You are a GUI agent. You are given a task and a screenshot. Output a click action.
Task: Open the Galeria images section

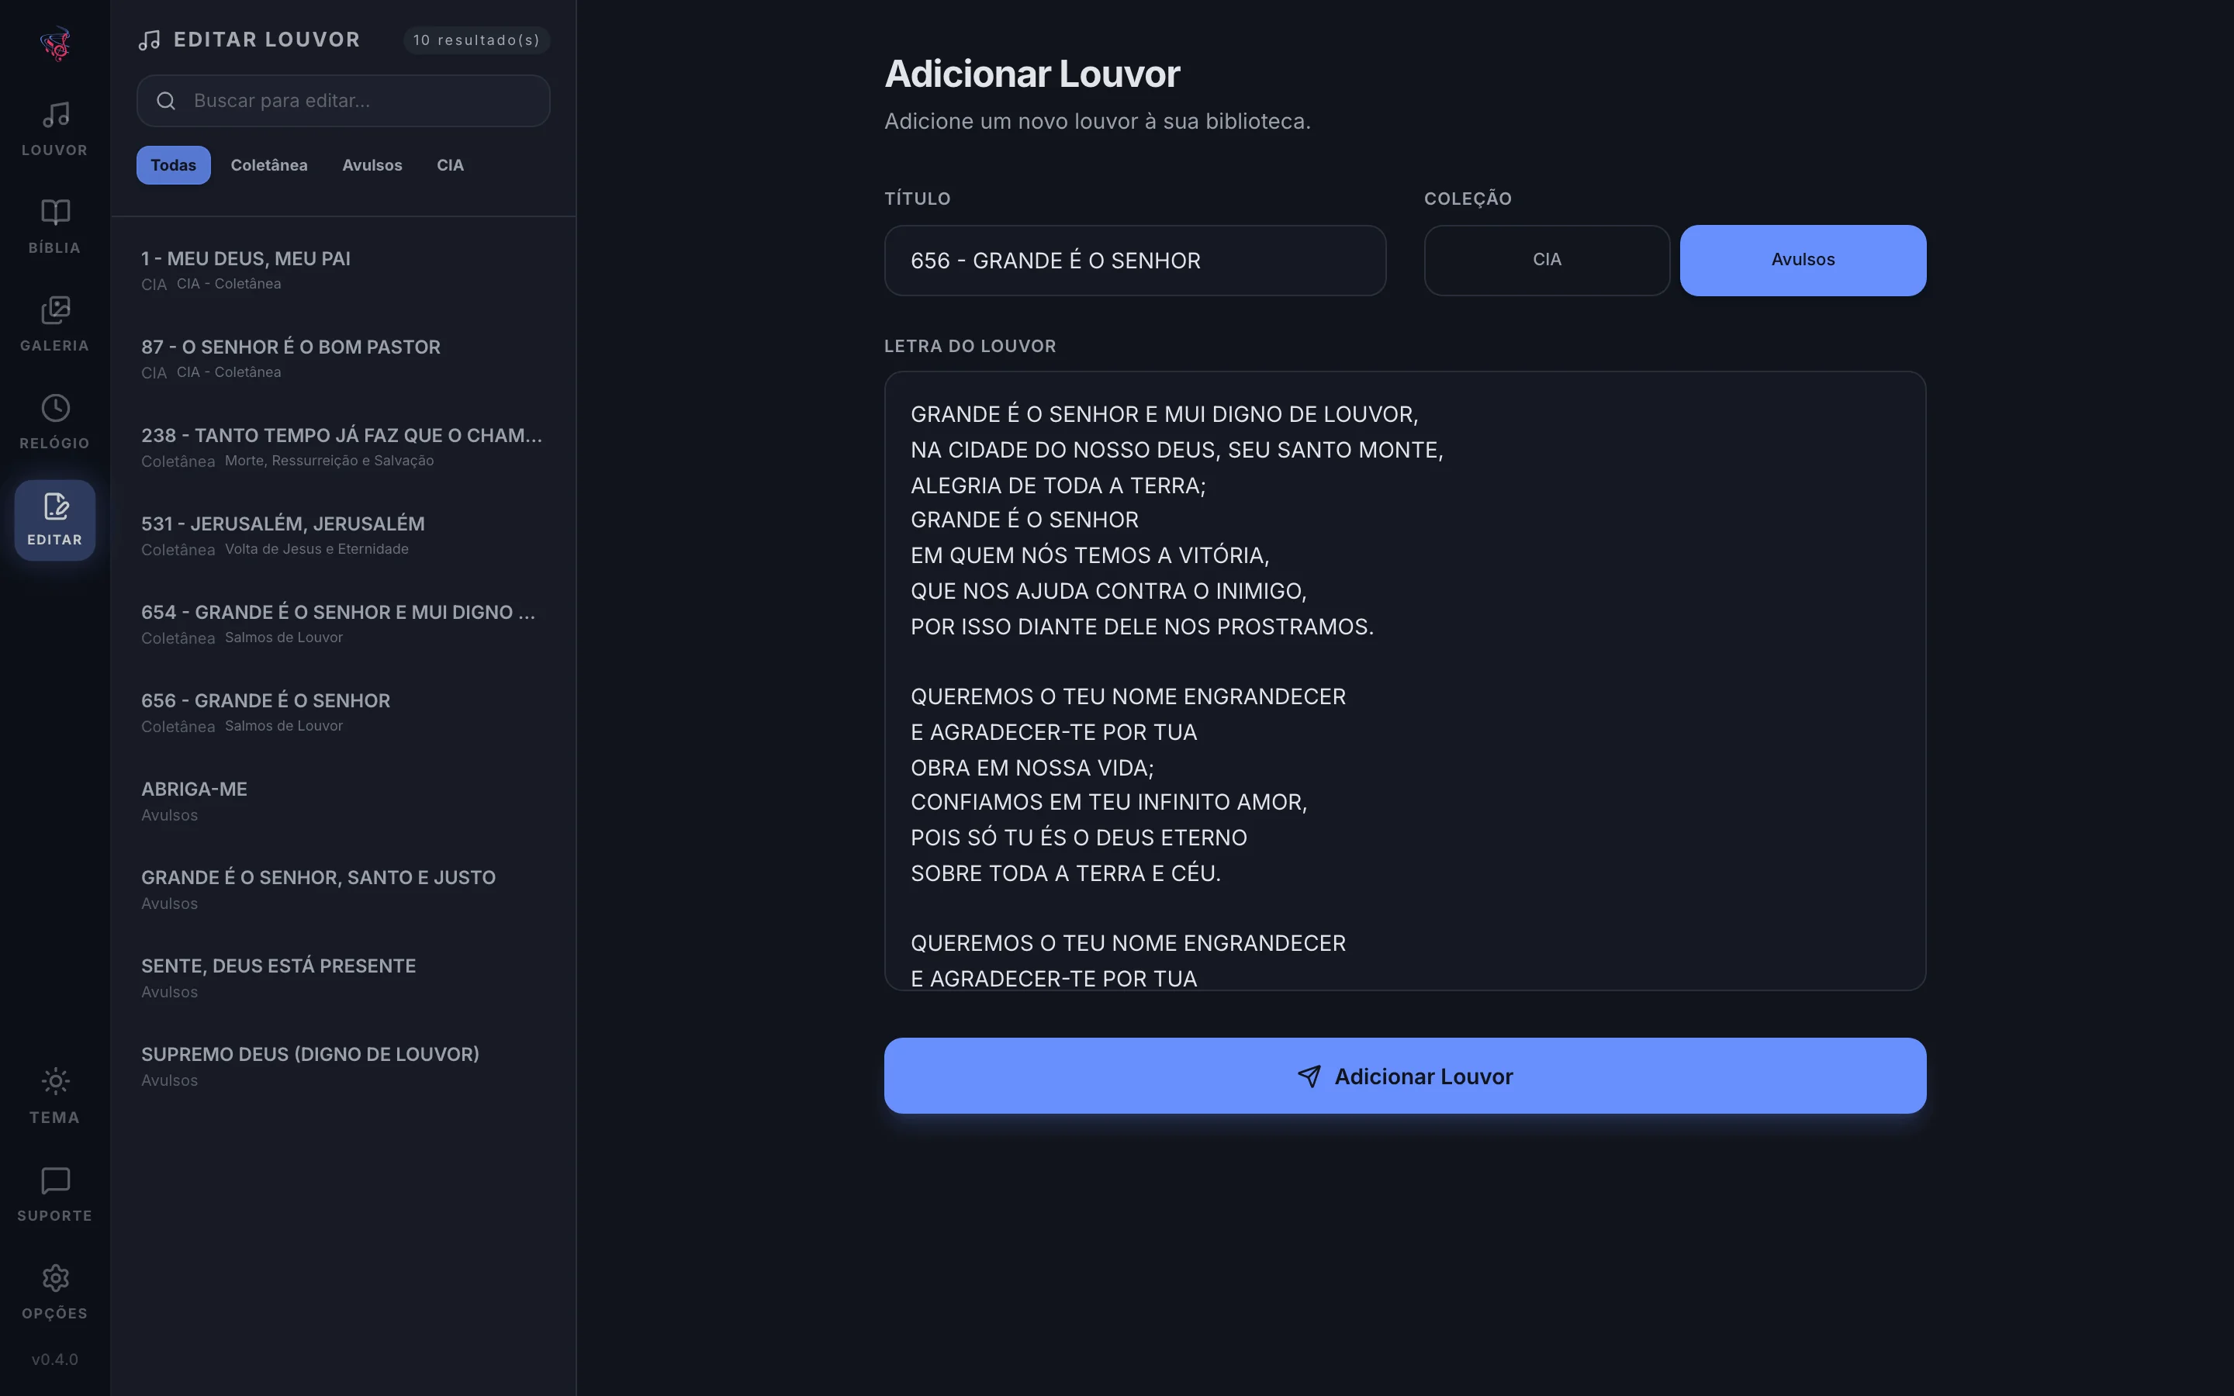(x=54, y=324)
